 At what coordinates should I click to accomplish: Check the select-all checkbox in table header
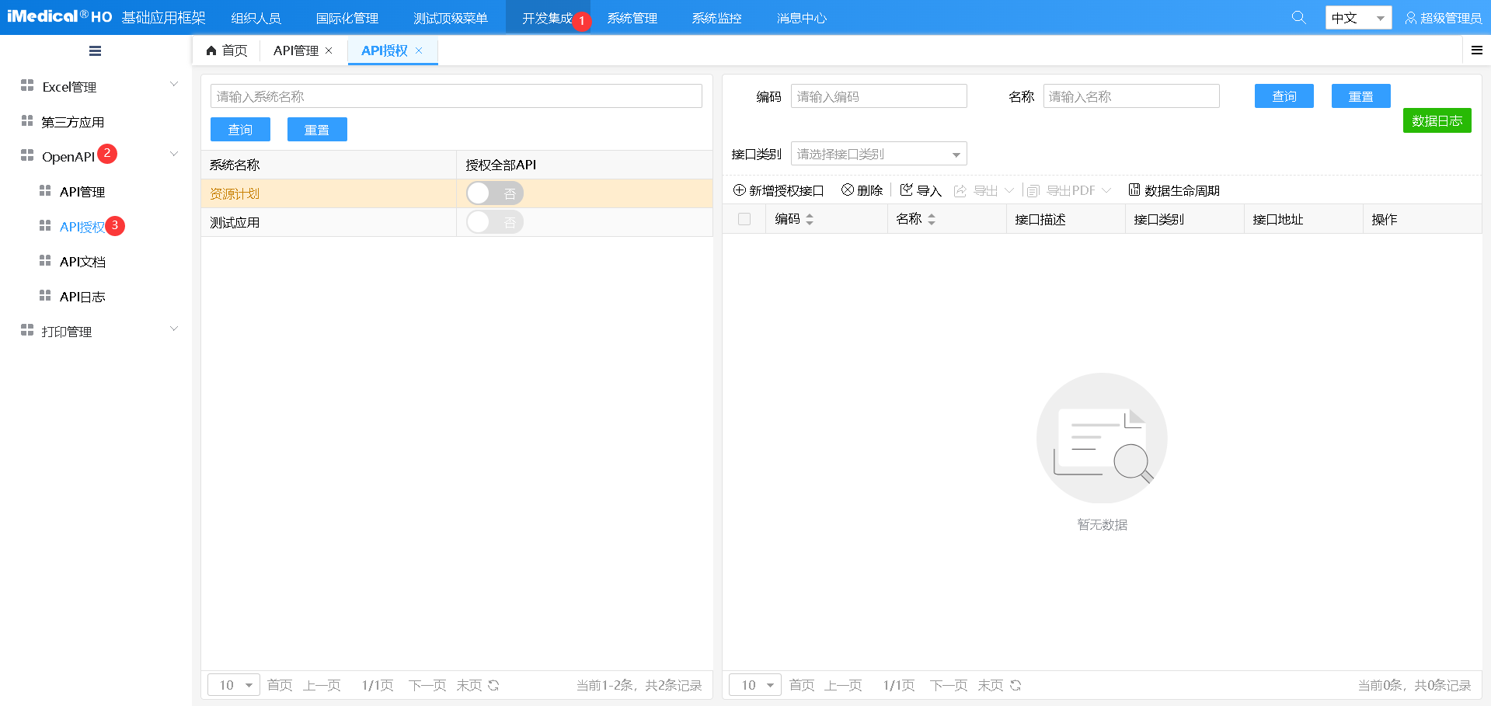[x=744, y=219]
